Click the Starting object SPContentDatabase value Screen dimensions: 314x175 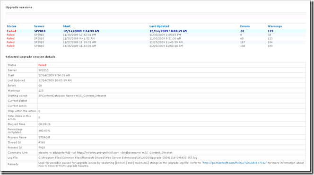pyautogui.click(x=72, y=96)
